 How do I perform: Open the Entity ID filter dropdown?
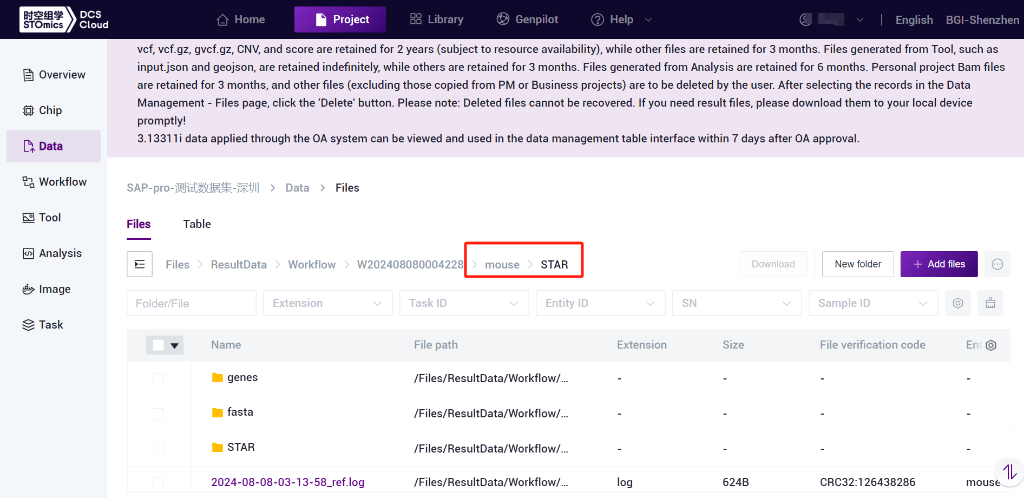tap(601, 303)
